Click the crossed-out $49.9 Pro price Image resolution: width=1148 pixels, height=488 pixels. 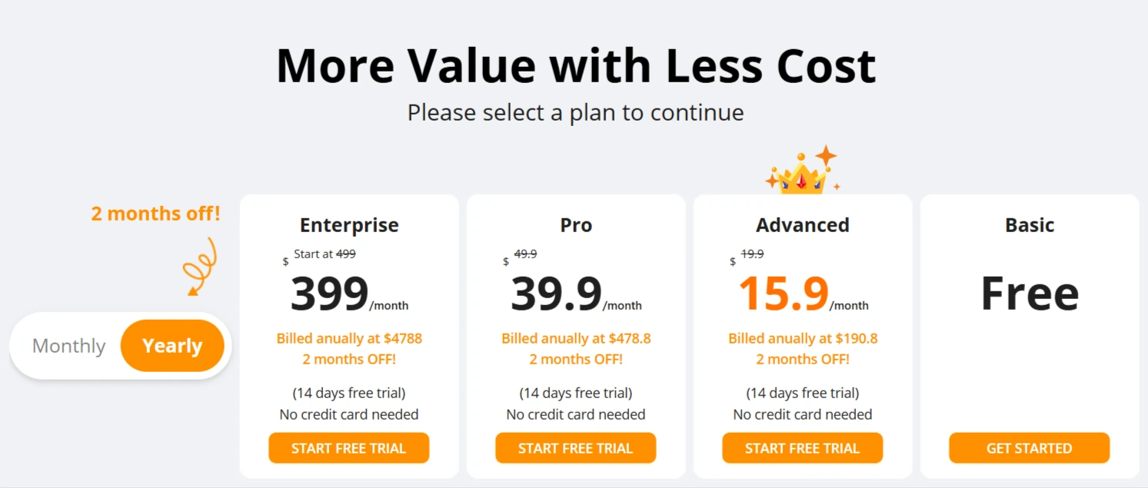[524, 254]
